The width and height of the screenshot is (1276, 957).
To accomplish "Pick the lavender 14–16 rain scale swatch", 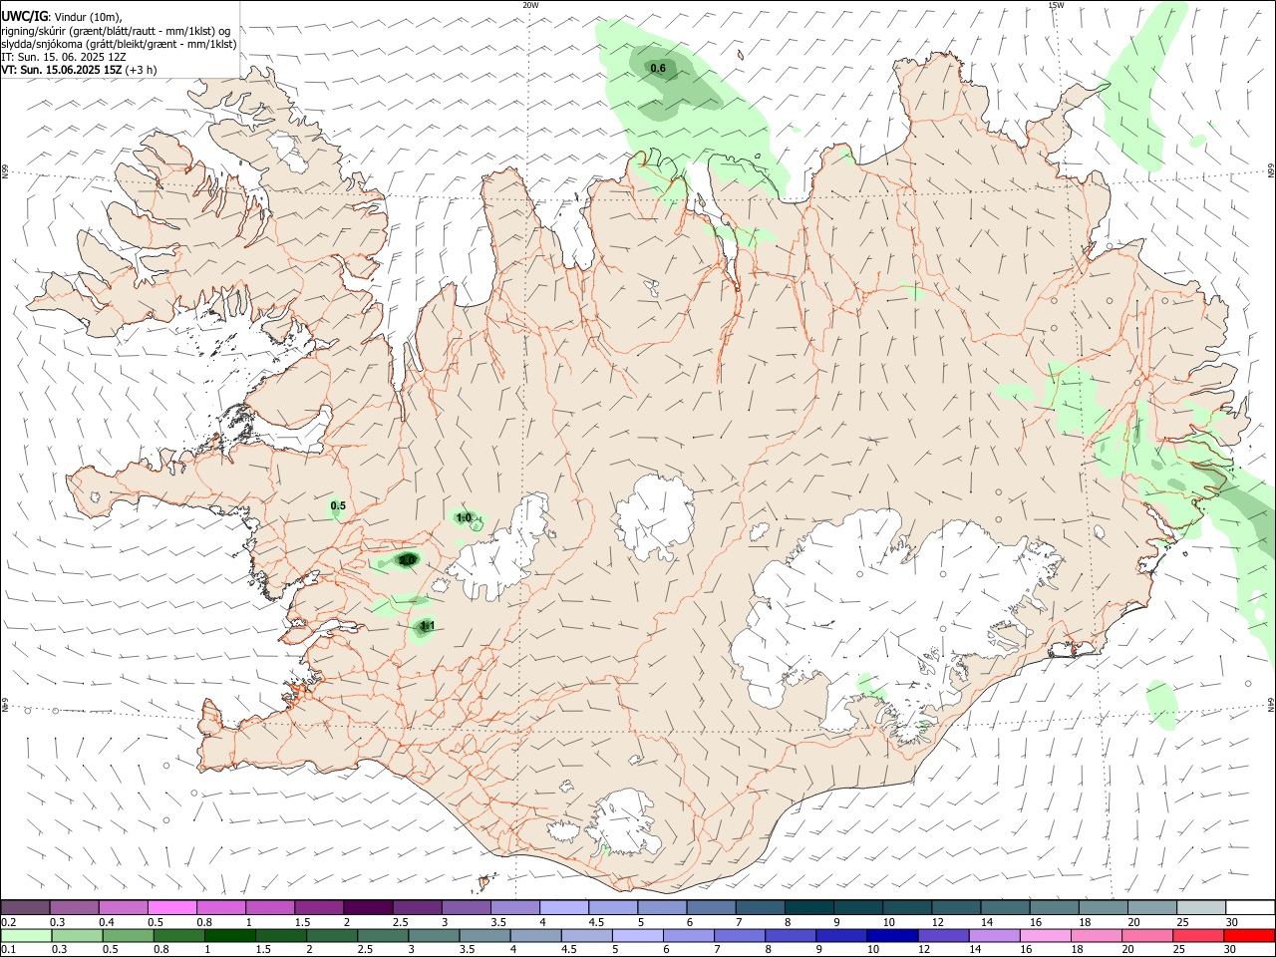I will point(994,935).
